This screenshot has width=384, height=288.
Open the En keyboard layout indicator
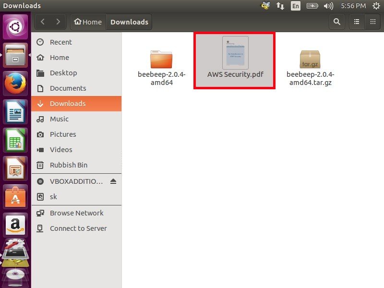[x=295, y=6]
